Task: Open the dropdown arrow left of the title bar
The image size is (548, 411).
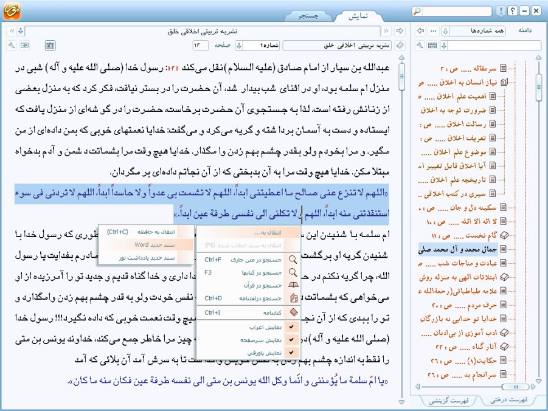Action: coord(21,31)
